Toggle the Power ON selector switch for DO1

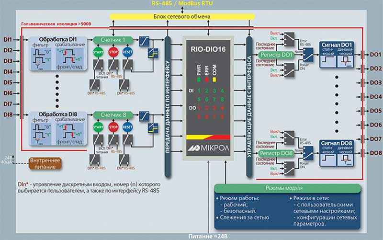click(289, 70)
